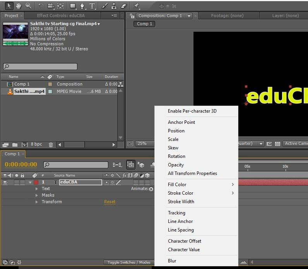Select the Horizontal Type tool
The image size is (308, 269).
click(92, 6)
